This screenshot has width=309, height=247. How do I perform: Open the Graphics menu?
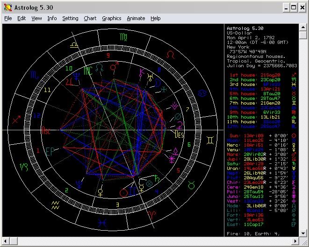tap(111, 18)
